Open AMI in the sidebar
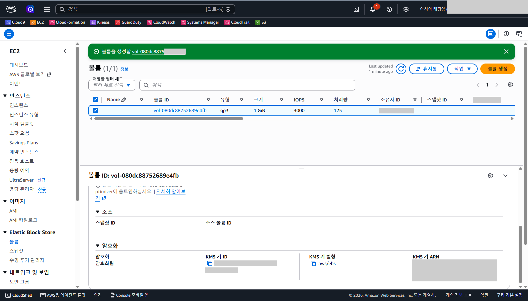528x301 pixels. (x=13, y=211)
